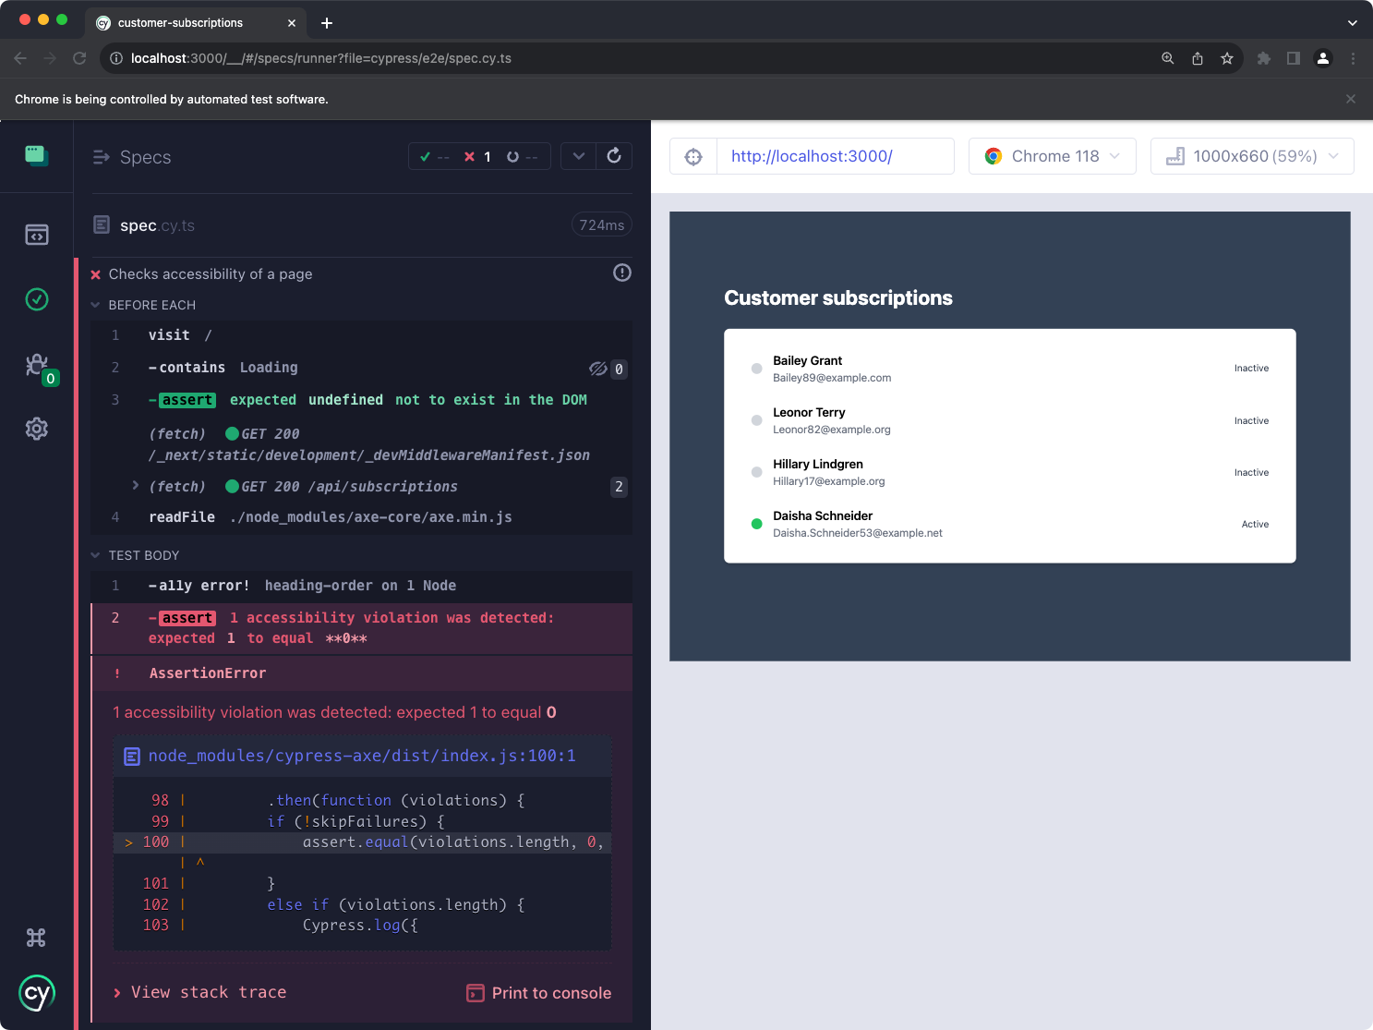Open Chrome side panel icon
Viewport: 1373px width, 1030px height.
click(x=1294, y=58)
